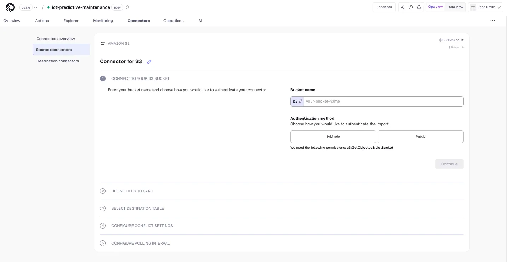Go to the Overview tab
This screenshot has width=507, height=262.
(12, 21)
